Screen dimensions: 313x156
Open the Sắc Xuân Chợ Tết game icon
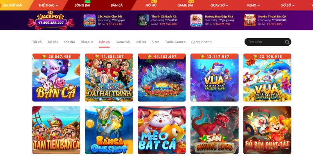pyautogui.click(x=90, y=20)
